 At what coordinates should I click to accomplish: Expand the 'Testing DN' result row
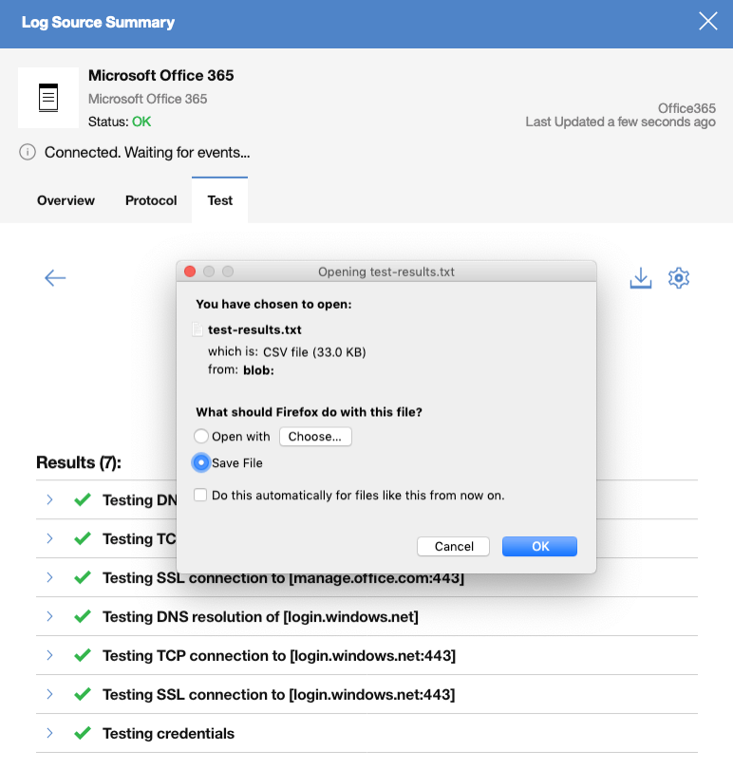[49, 499]
